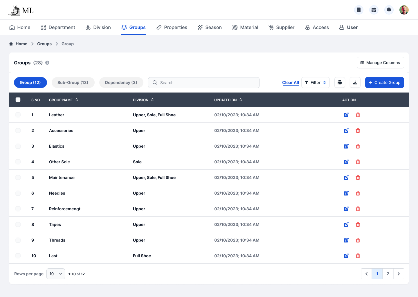
Task: Open the Properties nav tab
Action: pyautogui.click(x=172, y=27)
